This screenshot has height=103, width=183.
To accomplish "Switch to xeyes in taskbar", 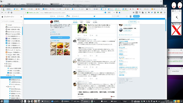I will (114, 101).
